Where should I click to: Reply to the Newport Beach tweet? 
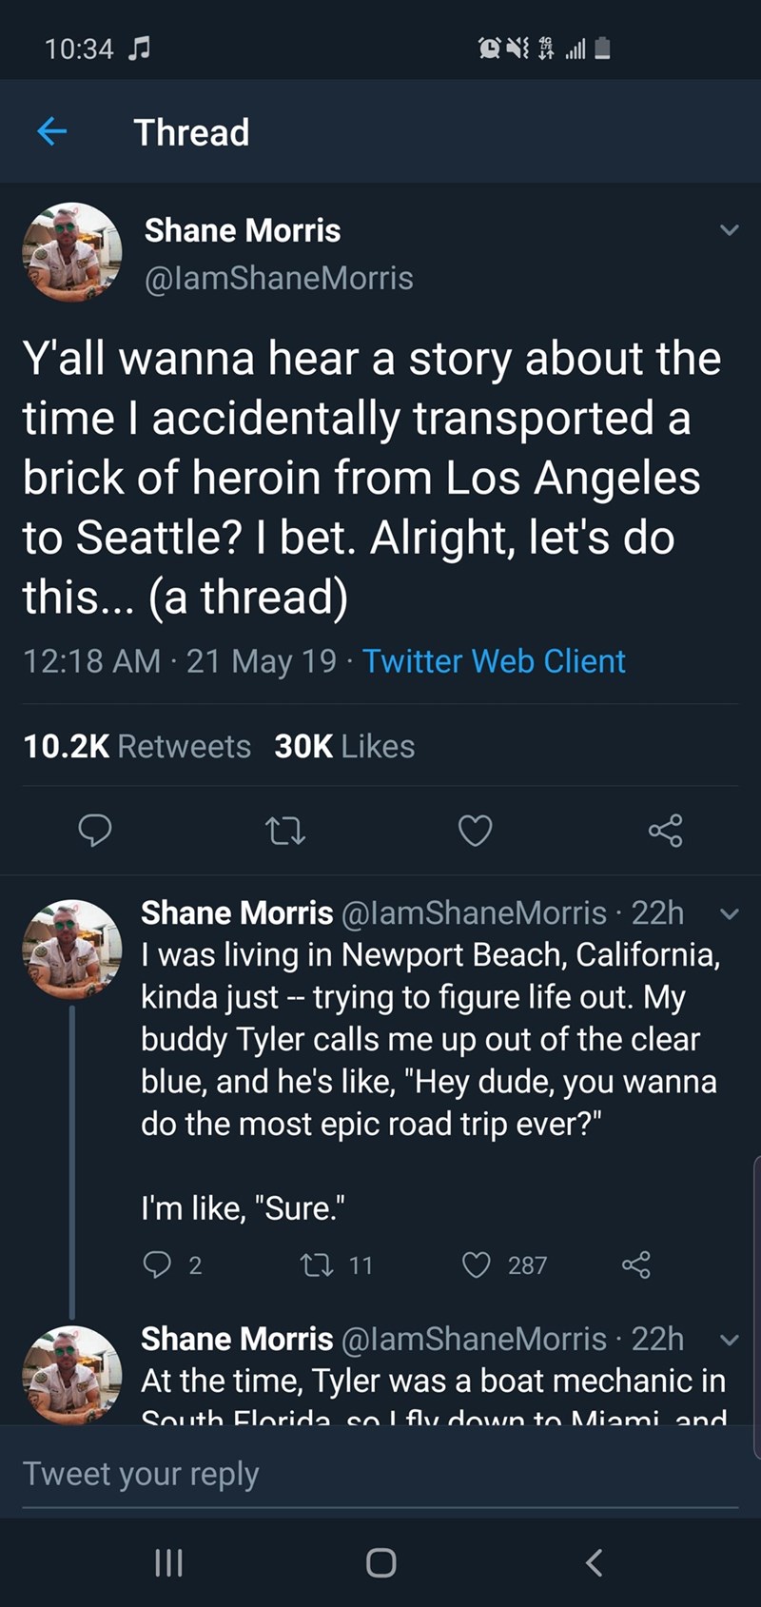[x=157, y=1264]
